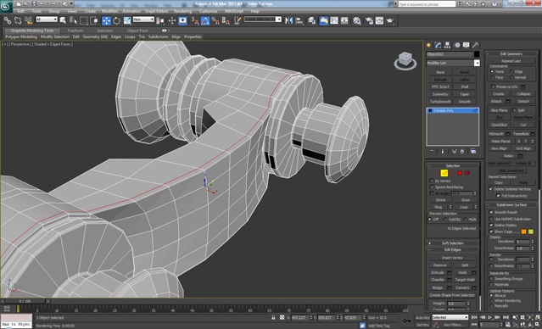This screenshot has height=329, width=542.
Task: Click the Repeat Last button
Action: click(511, 61)
